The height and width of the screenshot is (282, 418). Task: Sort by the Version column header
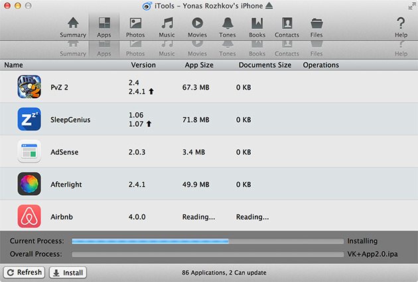(x=143, y=65)
